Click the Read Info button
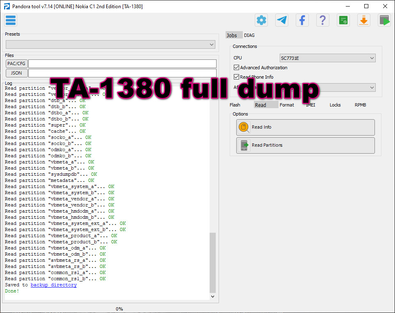395x313 pixels. (305, 127)
